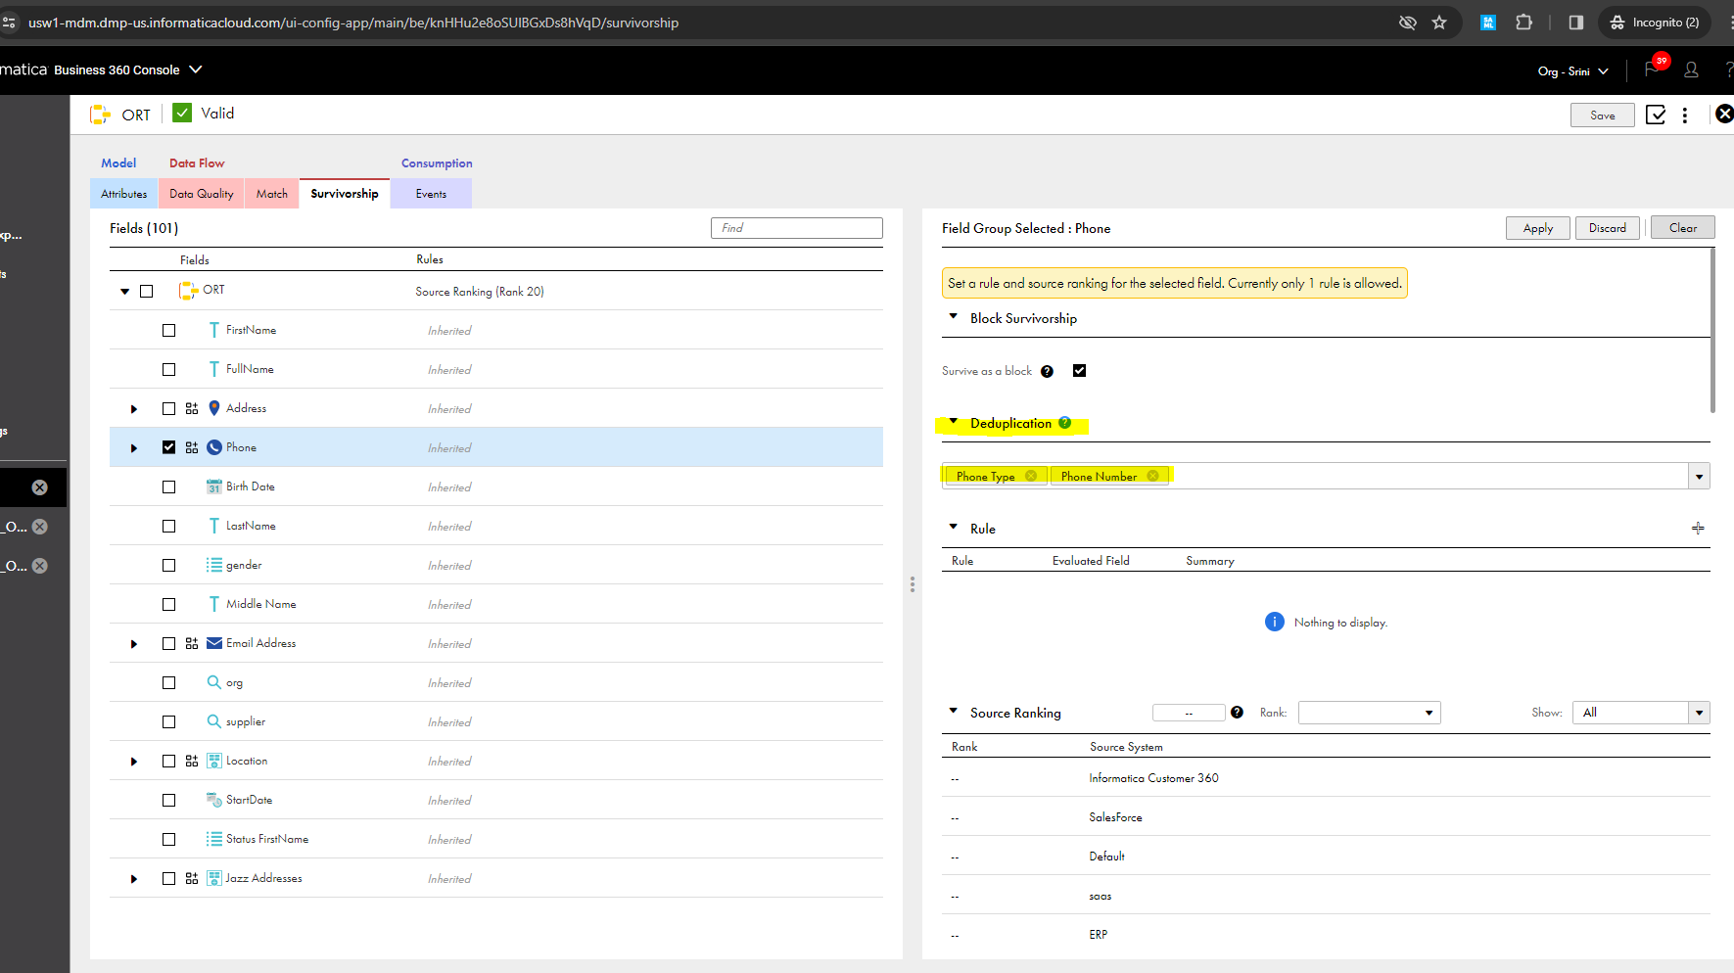Viewport: 1734px width, 973px height.
Task: Expand the Phone field group
Action: pyautogui.click(x=134, y=448)
